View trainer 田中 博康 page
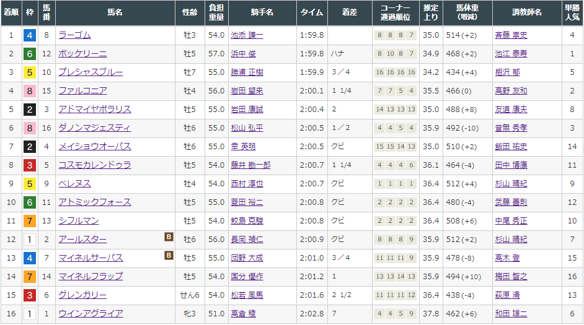The width and height of the screenshot is (584, 325). pyautogui.click(x=511, y=165)
